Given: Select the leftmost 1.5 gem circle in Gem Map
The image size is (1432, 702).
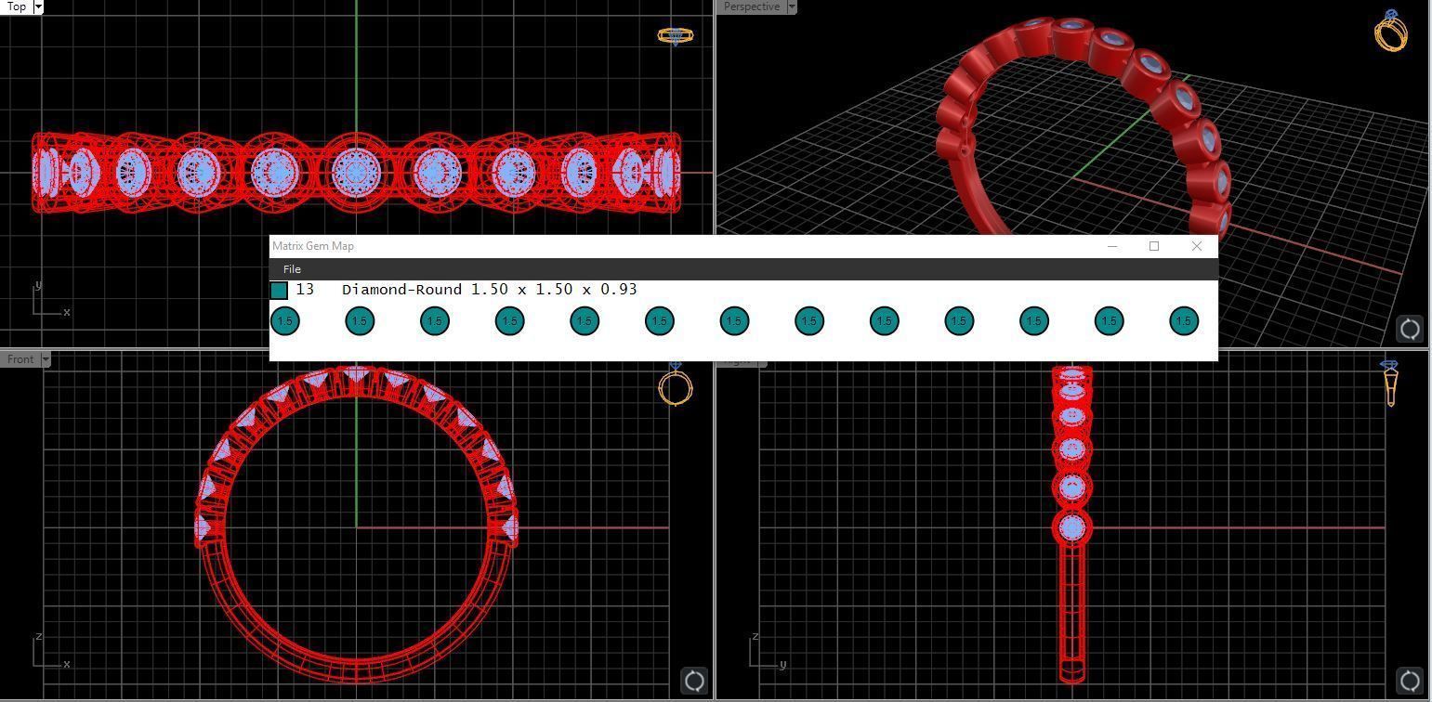Looking at the screenshot, I should pos(284,321).
